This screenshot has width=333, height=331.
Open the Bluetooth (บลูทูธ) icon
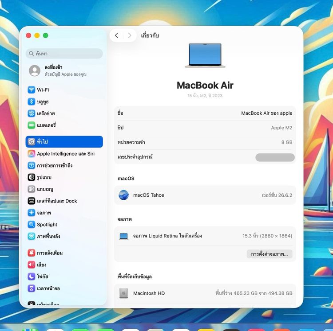click(32, 101)
